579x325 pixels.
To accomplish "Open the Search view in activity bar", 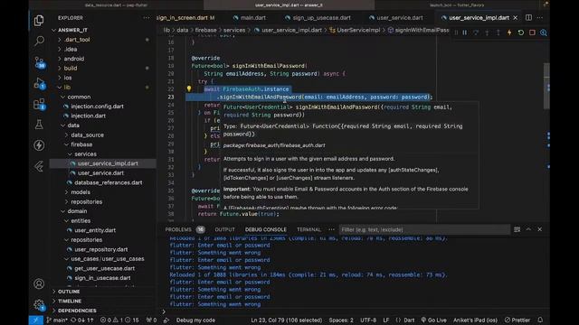I will coord(39,41).
